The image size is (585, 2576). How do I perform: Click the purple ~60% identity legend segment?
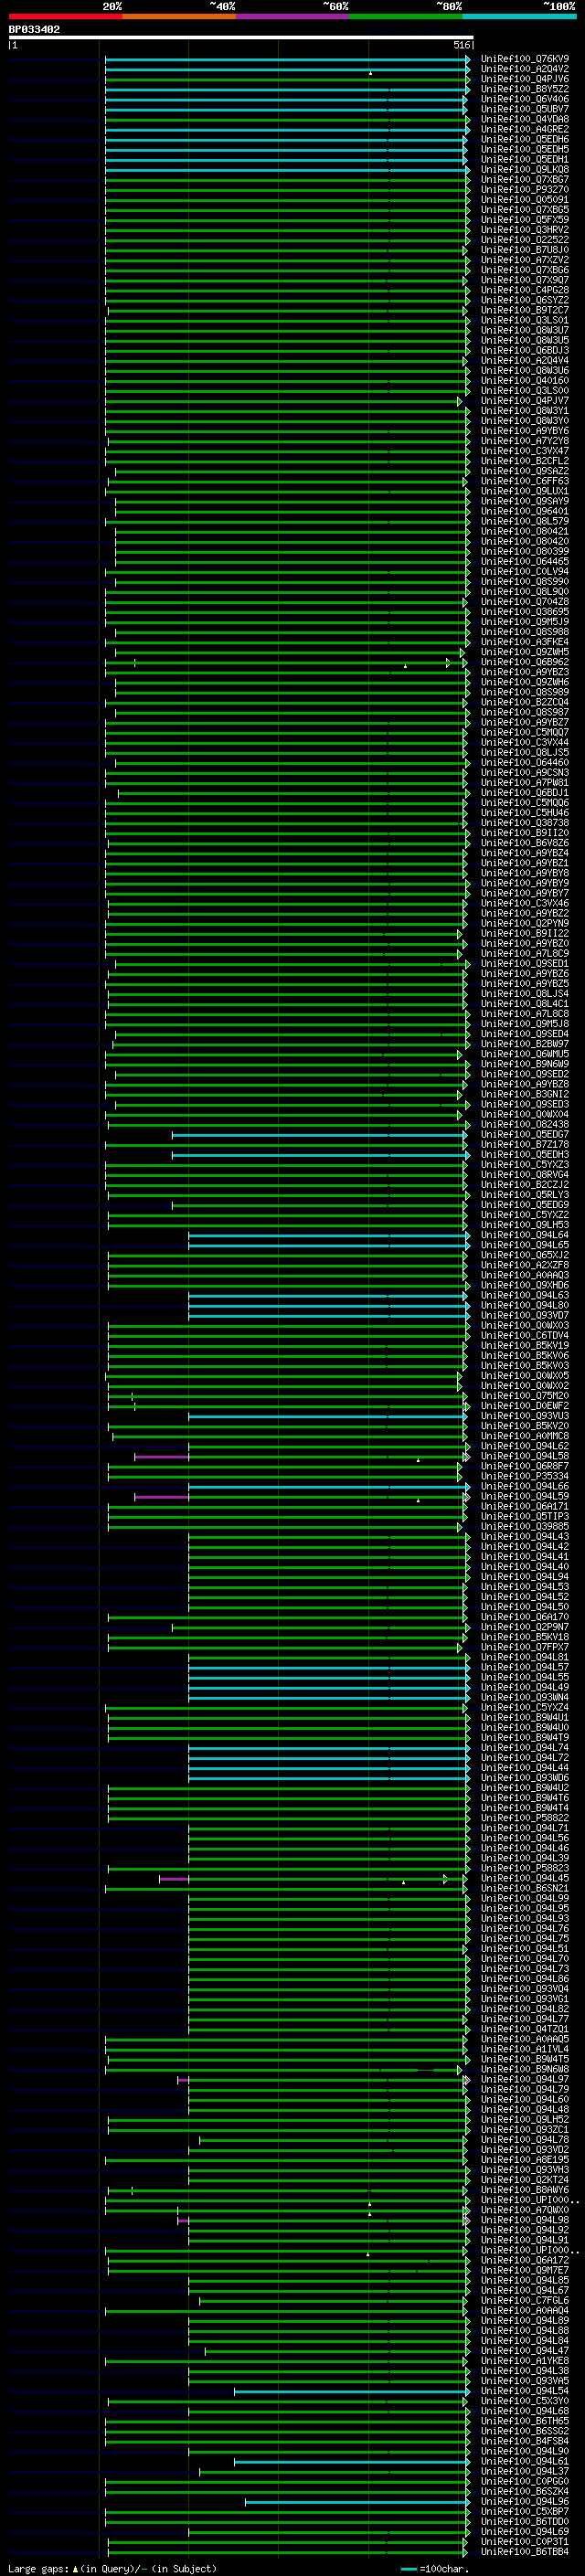click(292, 16)
